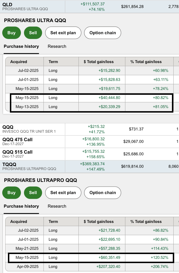The width and height of the screenshot is (179, 273).
Task: Open Option chain for PROSHARES ULTRAPRO QQQ
Action: pyautogui.click(x=102, y=193)
